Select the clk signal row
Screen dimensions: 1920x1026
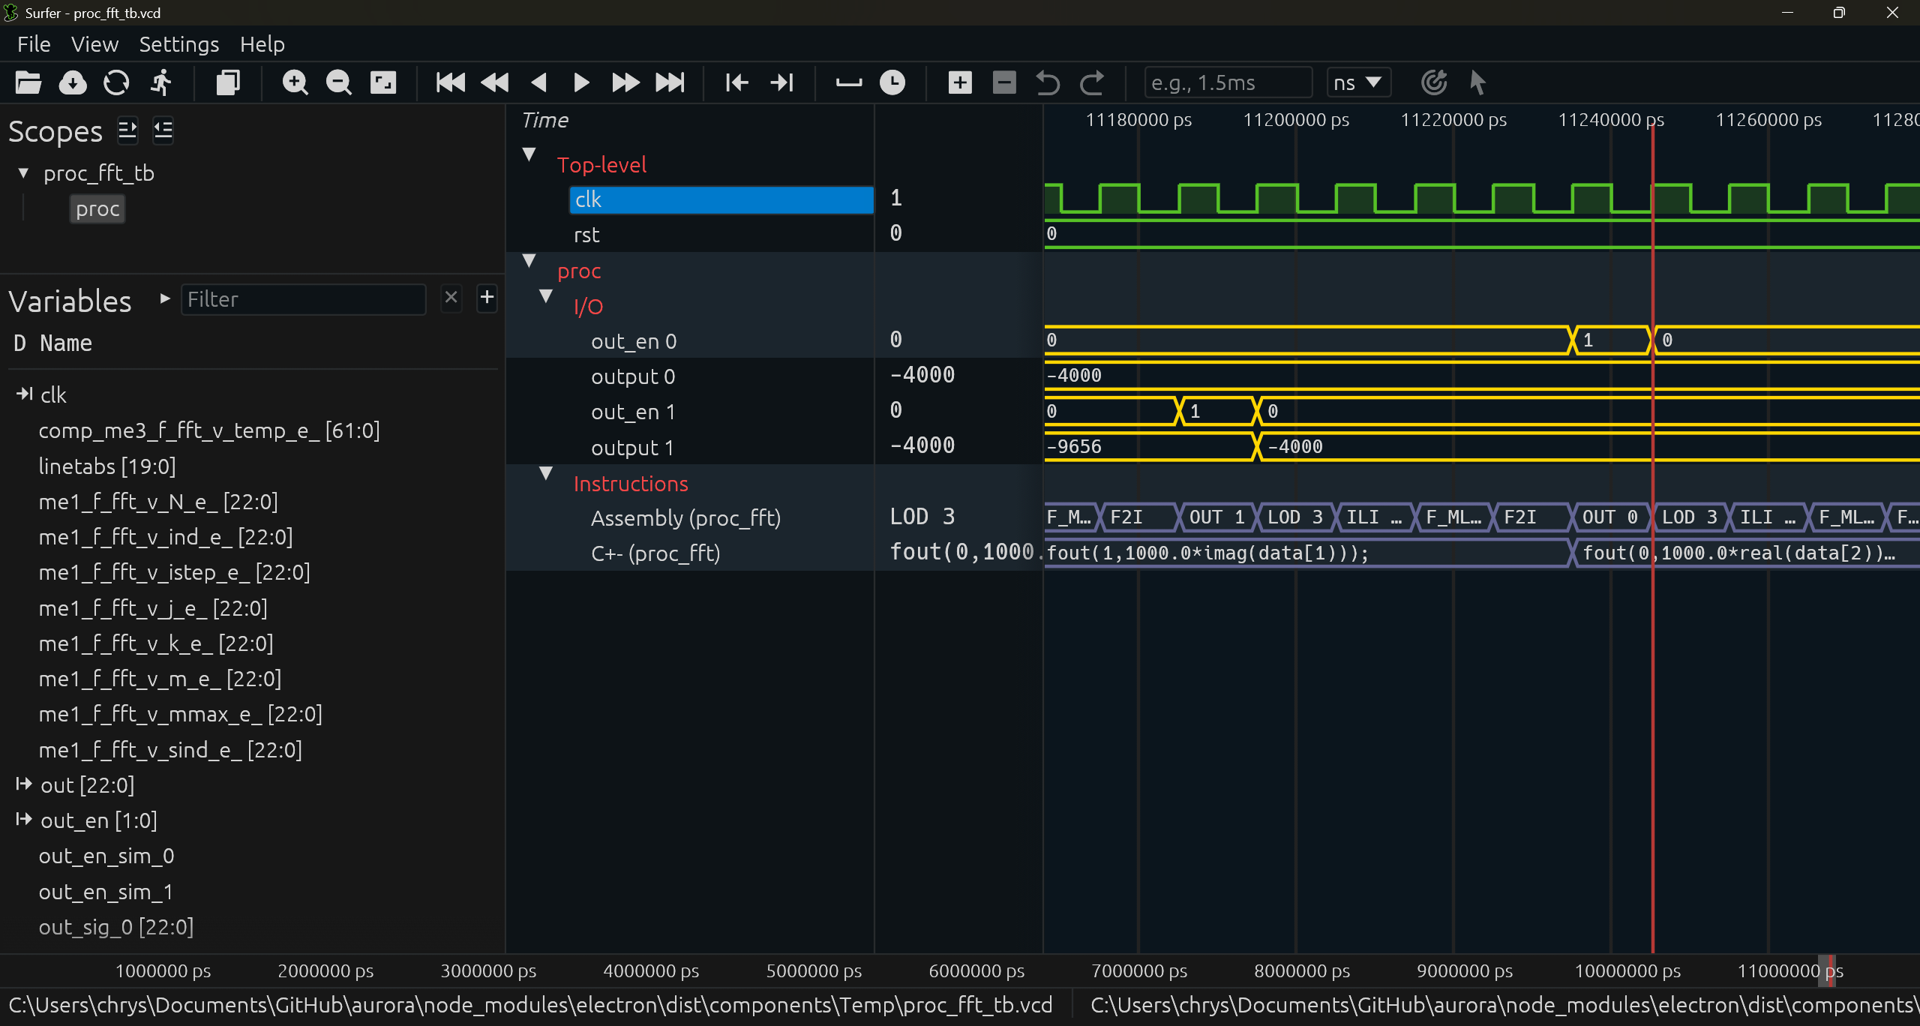tap(721, 199)
